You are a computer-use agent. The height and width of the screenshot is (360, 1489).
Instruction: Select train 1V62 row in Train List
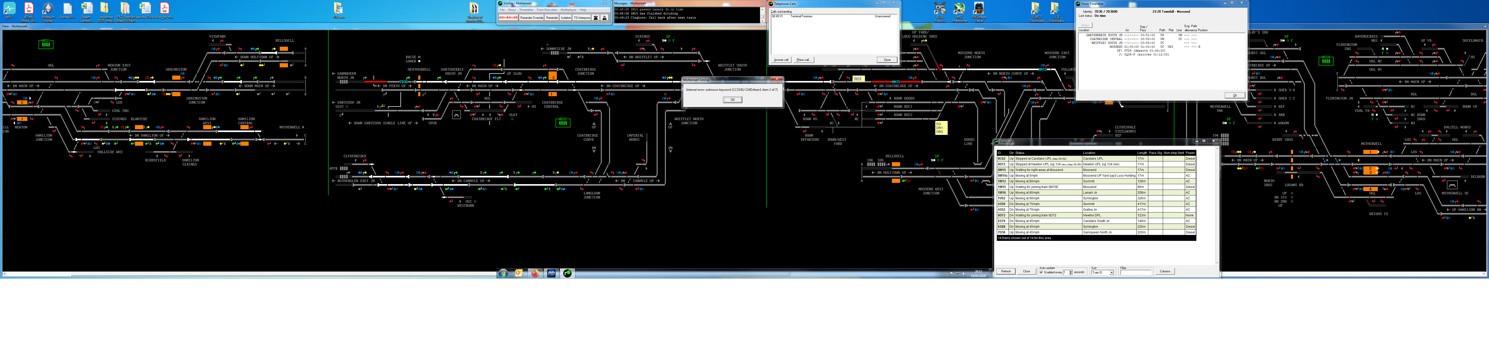tap(1096, 199)
